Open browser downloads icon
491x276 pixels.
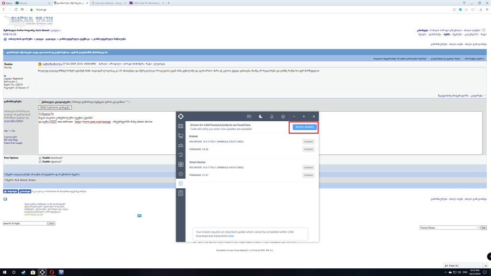pos(480,10)
